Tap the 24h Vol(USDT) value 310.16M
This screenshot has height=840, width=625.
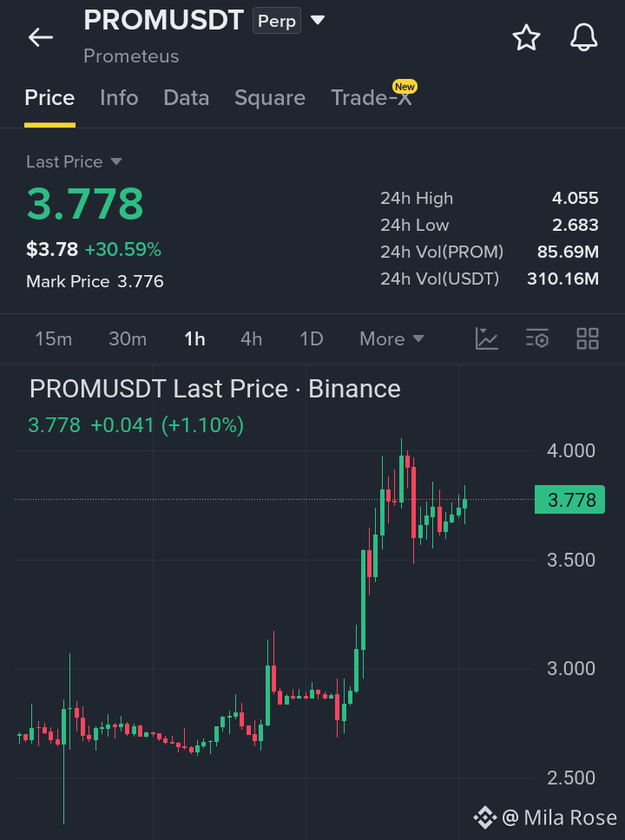[x=562, y=279]
